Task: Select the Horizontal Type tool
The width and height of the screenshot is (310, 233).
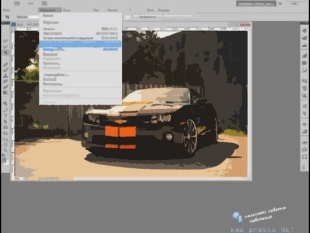Action: click(x=6, y=116)
